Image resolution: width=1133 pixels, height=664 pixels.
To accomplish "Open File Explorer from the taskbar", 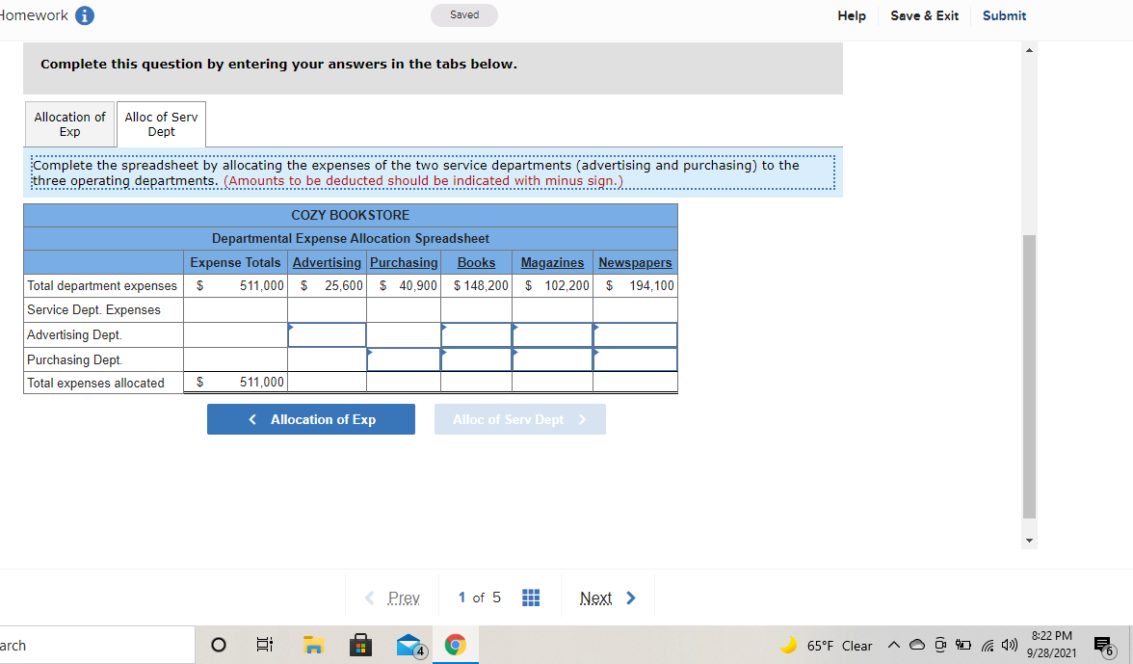I will tap(312, 645).
